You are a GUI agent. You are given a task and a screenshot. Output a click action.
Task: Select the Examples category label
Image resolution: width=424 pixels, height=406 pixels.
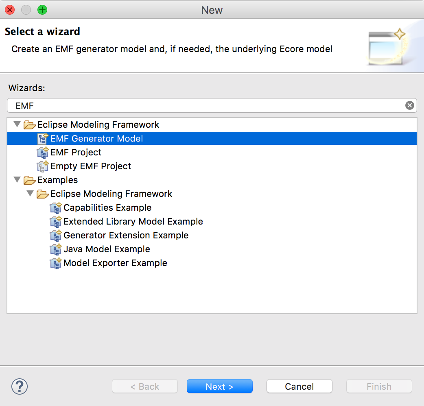click(58, 180)
